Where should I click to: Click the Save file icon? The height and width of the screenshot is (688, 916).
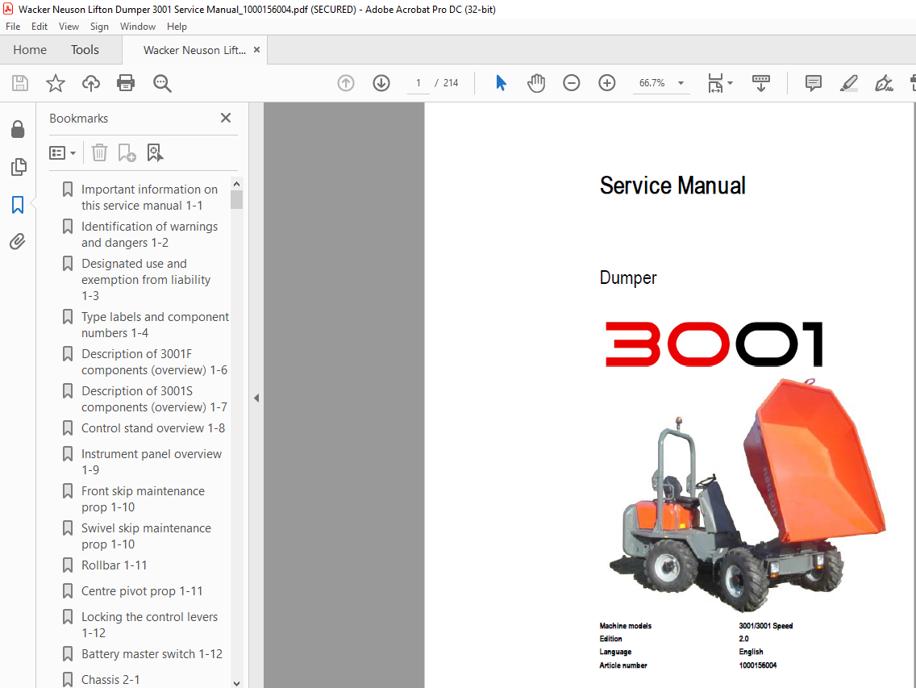[x=20, y=83]
